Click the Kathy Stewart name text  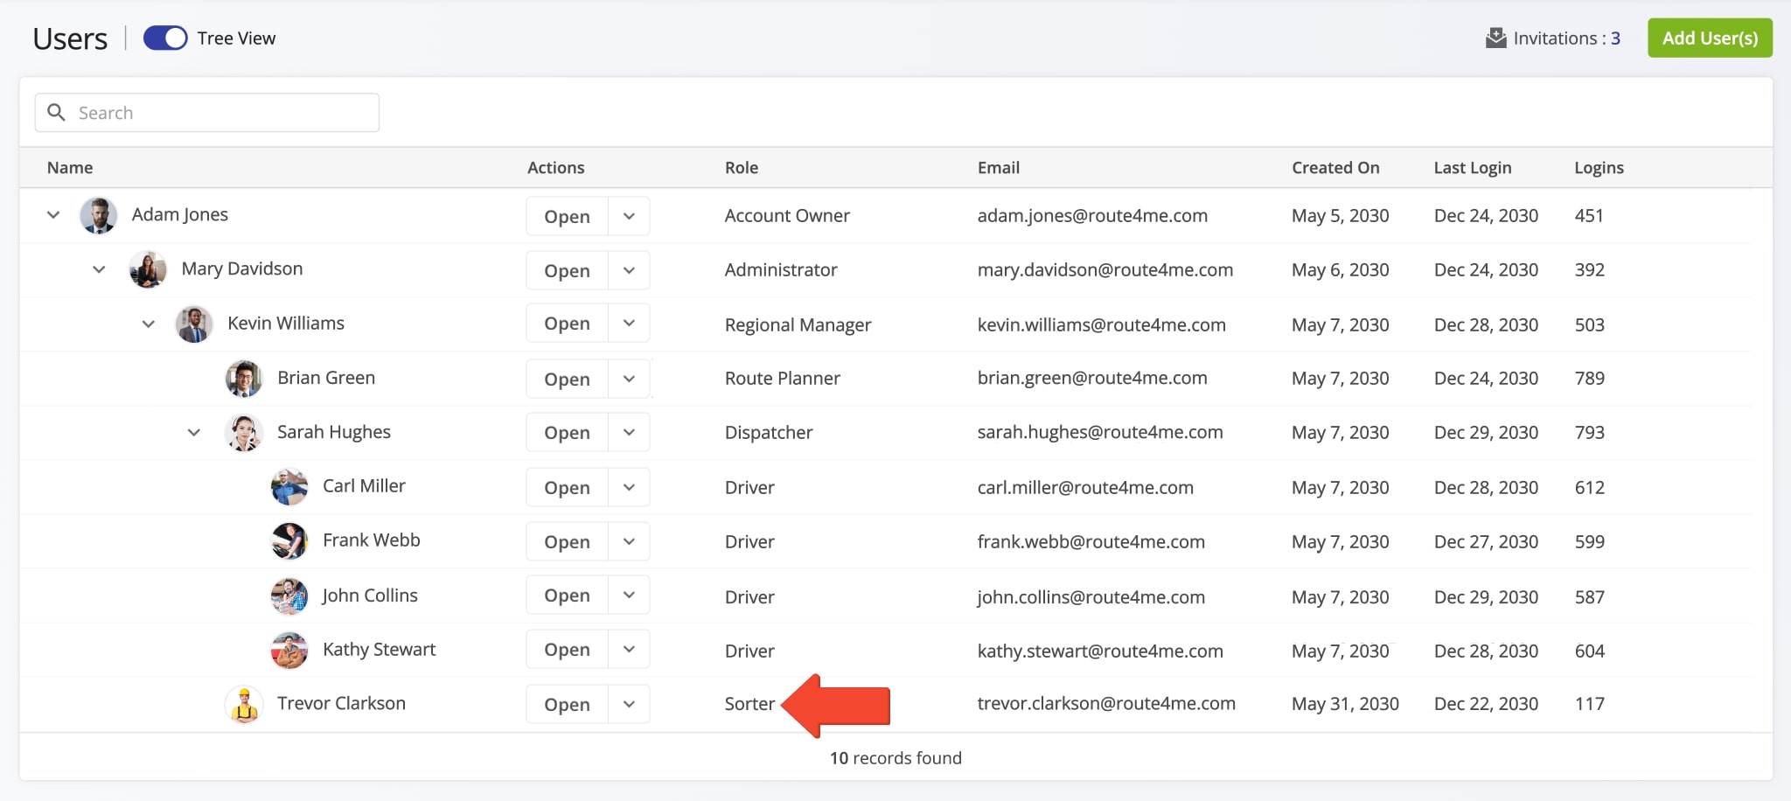click(379, 650)
